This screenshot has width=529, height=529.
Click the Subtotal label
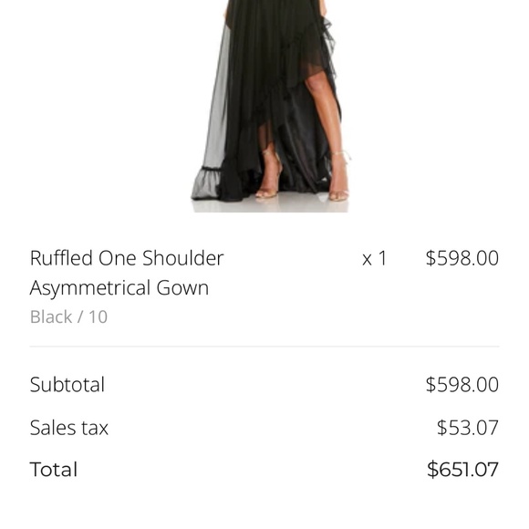point(67,384)
